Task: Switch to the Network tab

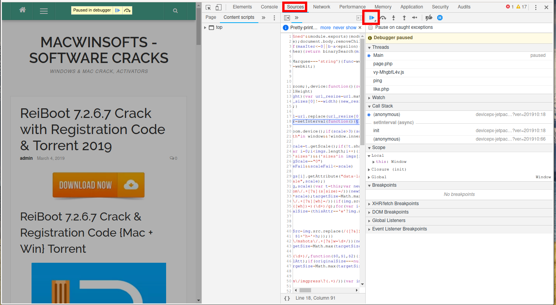Action: coord(321,7)
